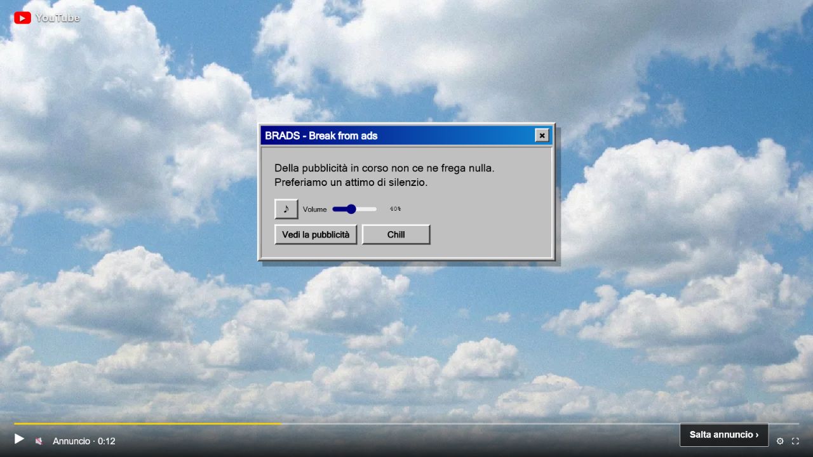The image size is (813, 457).
Task: Toggle the music note button in BRADS dialog
Action: [286, 209]
